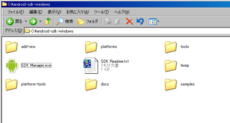Open the Forward history dropdown arrow

40,21
